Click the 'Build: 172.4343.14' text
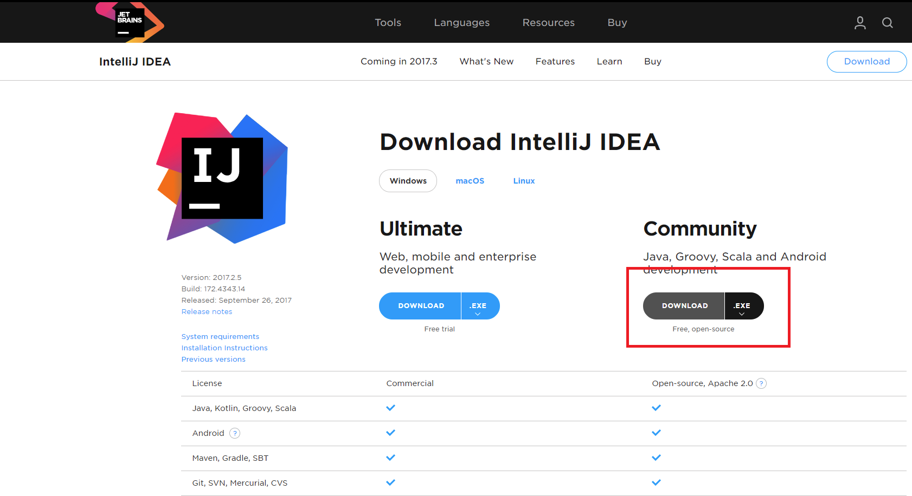 (x=213, y=289)
